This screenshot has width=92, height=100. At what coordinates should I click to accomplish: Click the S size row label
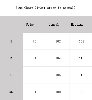(x=11, y=41)
